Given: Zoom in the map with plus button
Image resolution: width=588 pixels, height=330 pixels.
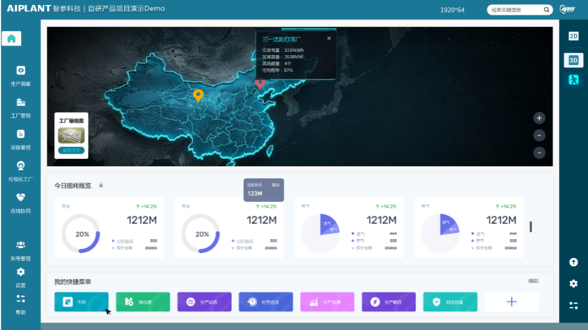Looking at the screenshot, I should (x=539, y=118).
